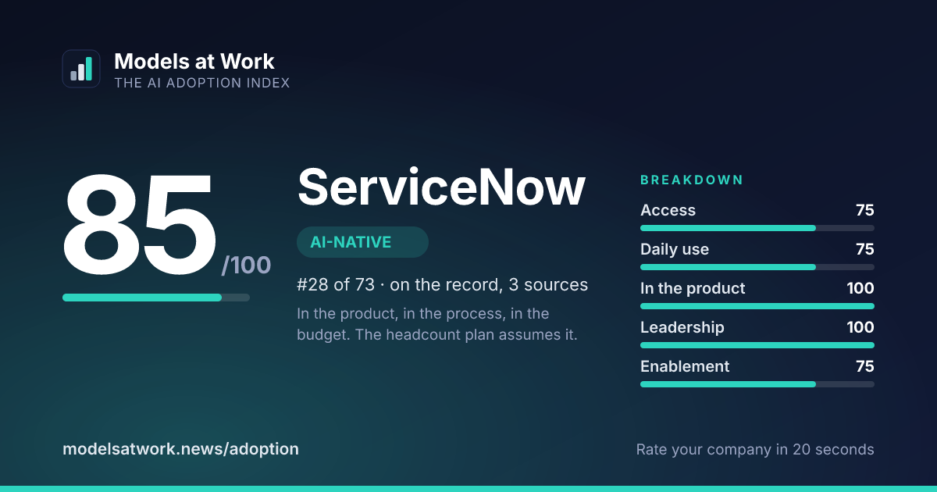This screenshot has height=492, width=937.
Task: Click the Leadership progress bar
Action: tap(757, 345)
